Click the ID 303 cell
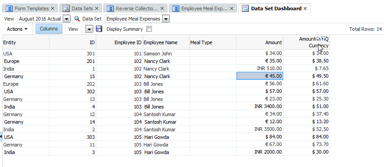 point(73,137)
